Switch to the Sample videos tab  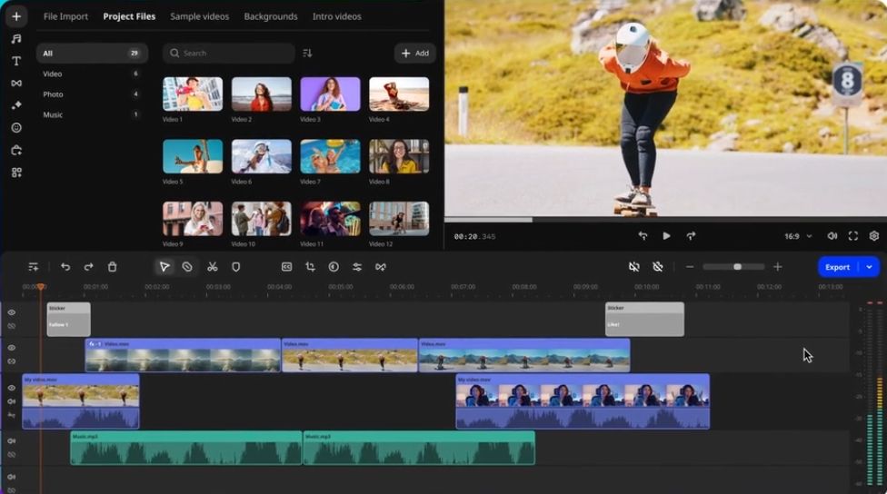click(x=199, y=16)
